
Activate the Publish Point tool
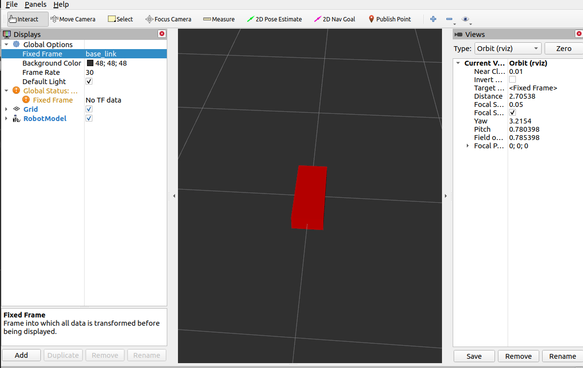point(389,19)
